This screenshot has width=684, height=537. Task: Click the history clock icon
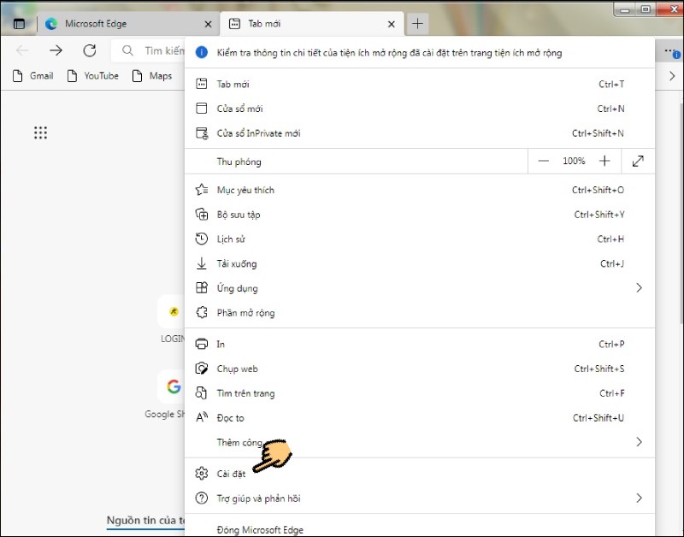tap(201, 239)
